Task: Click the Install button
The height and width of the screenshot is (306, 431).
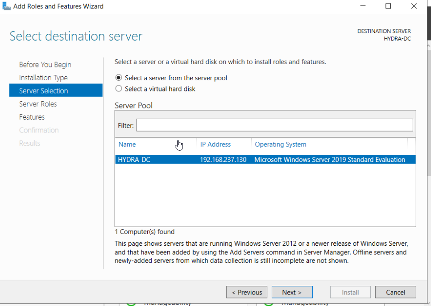Action: click(350, 292)
